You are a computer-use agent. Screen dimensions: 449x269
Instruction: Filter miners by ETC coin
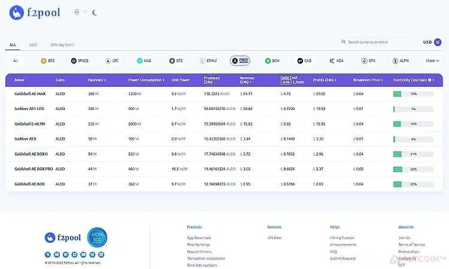176,60
